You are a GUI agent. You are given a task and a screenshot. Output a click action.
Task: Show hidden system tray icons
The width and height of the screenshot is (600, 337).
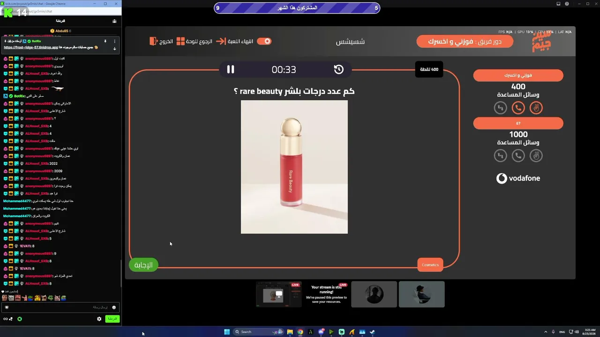coord(546,332)
